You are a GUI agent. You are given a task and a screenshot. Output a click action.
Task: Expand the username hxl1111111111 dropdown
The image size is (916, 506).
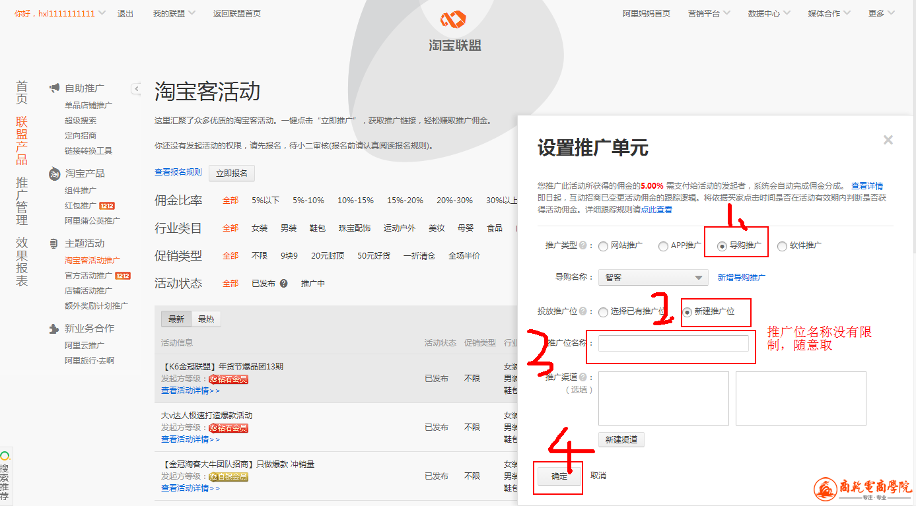101,13
